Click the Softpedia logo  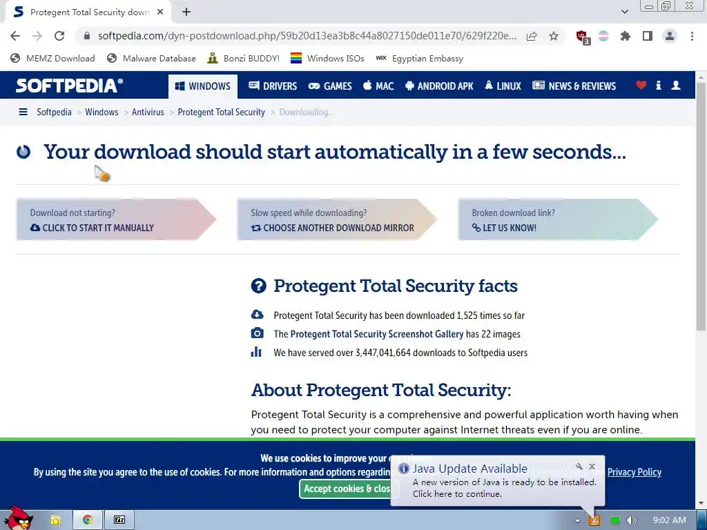click(70, 86)
